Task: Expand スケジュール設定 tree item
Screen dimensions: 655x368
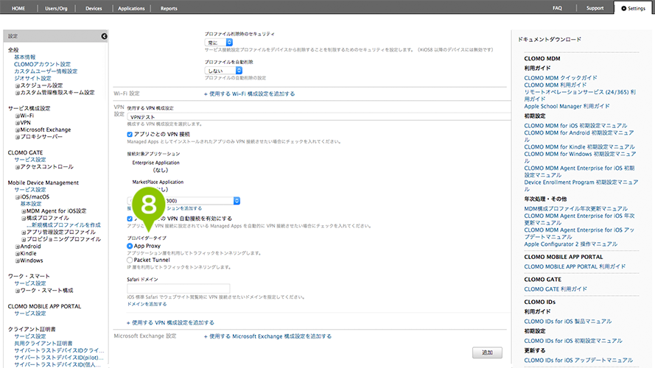Action: pyautogui.click(x=18, y=86)
